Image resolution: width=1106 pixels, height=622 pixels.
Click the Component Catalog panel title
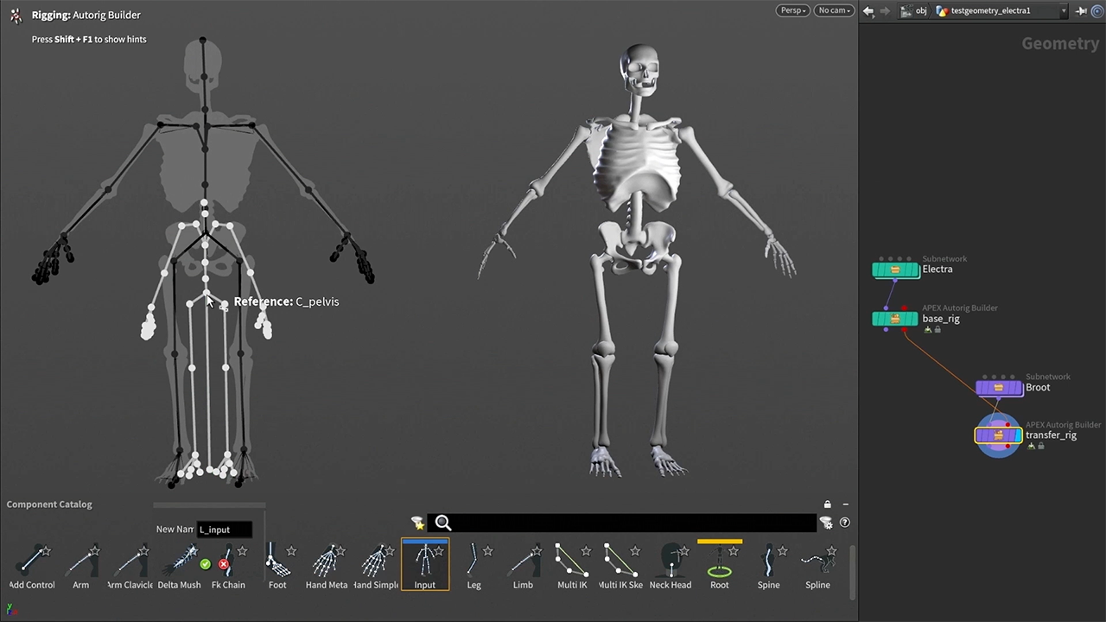tap(49, 505)
